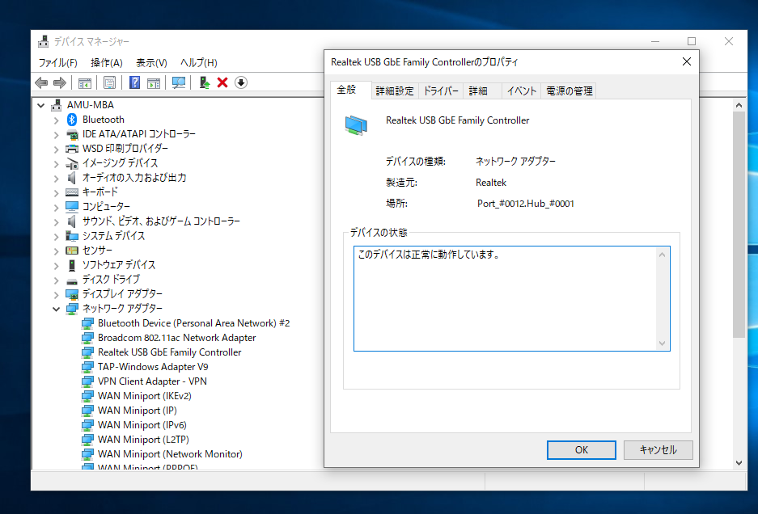Switch to the ドライバー tab
Screen dimensions: 758x514
click(441, 91)
